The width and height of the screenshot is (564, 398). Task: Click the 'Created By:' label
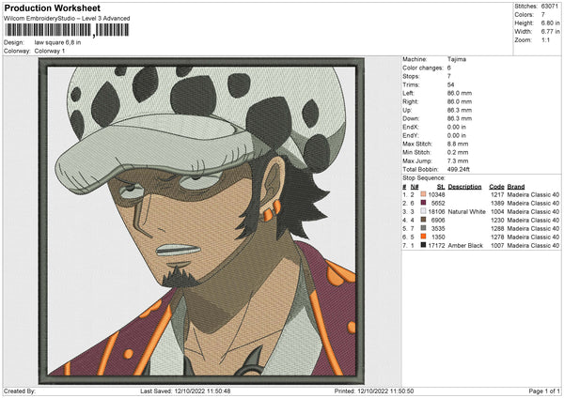point(20,390)
